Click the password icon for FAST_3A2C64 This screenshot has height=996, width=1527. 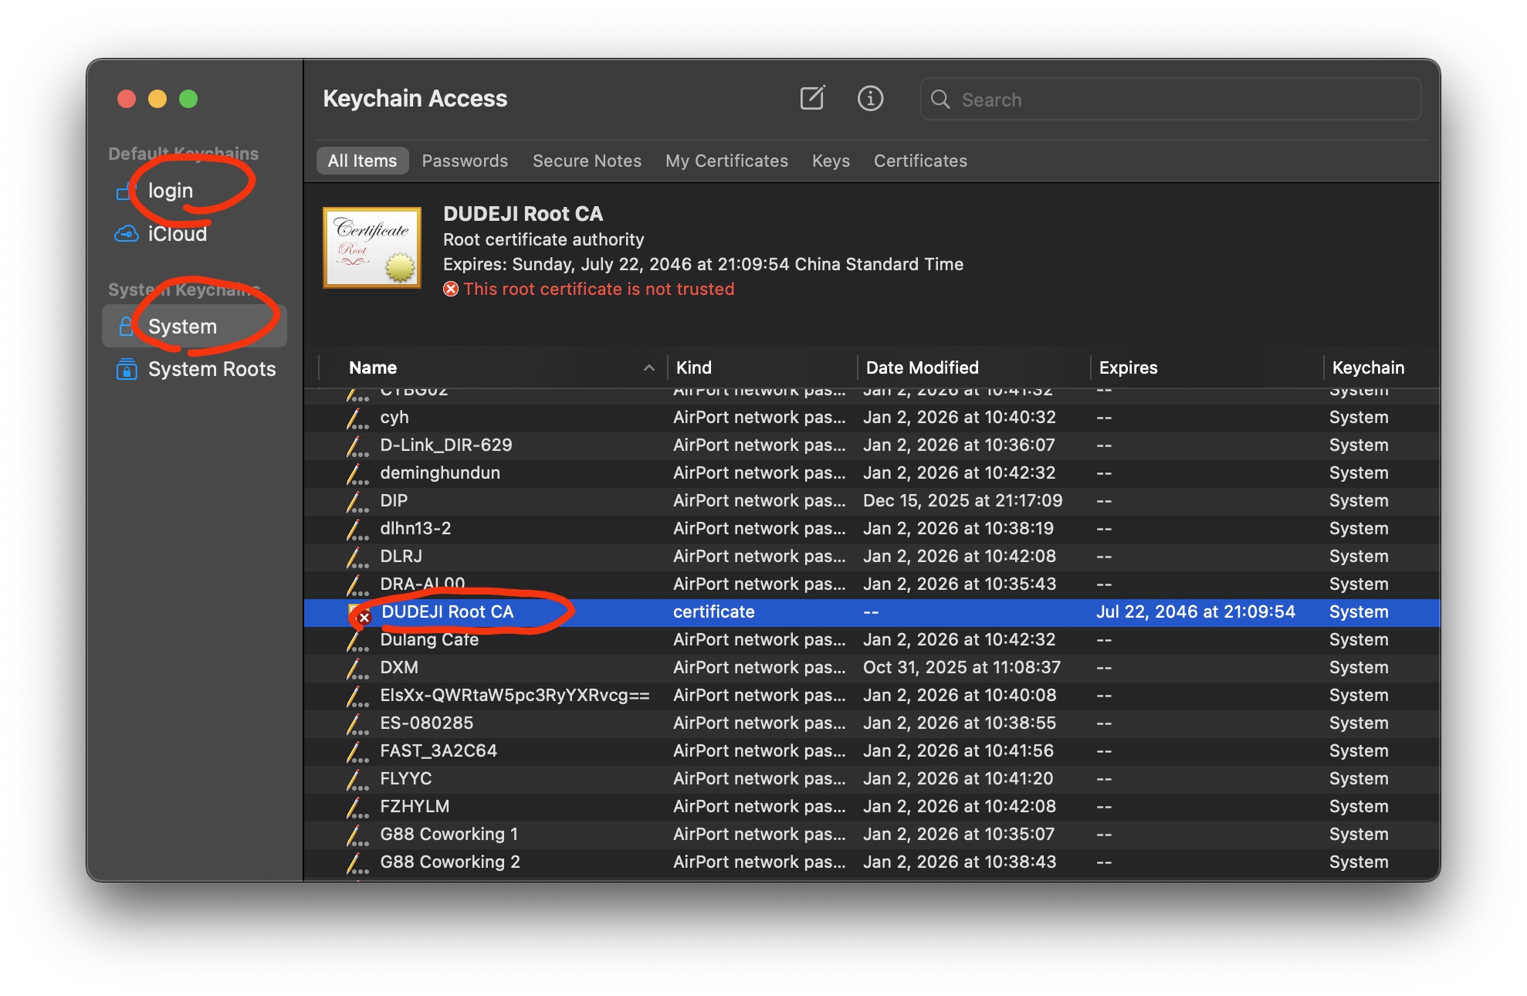(x=357, y=751)
